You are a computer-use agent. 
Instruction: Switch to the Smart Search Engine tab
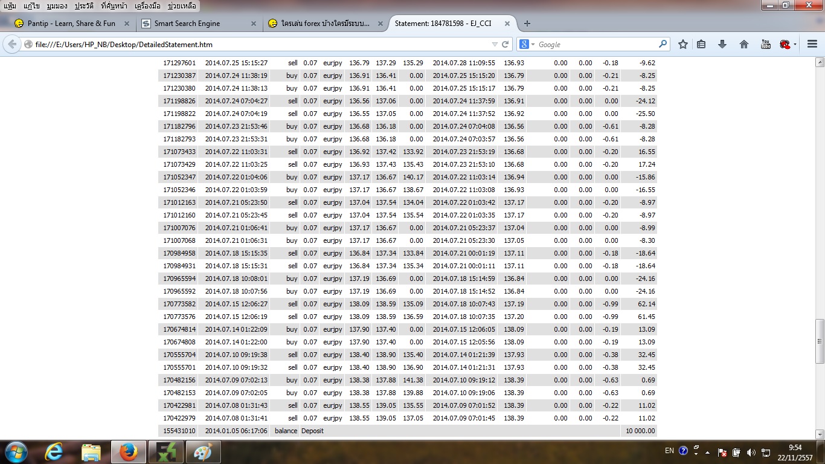pos(199,24)
